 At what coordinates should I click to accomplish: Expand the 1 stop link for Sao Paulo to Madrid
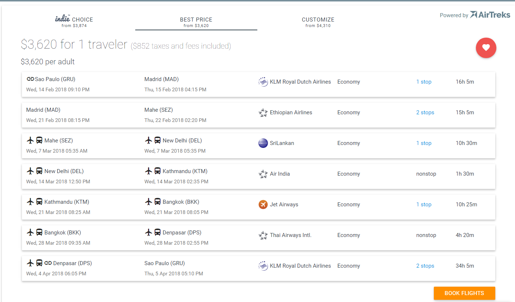424,82
